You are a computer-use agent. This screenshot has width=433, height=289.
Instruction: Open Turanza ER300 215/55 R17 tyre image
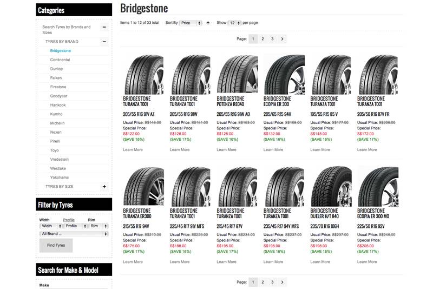pos(143,187)
